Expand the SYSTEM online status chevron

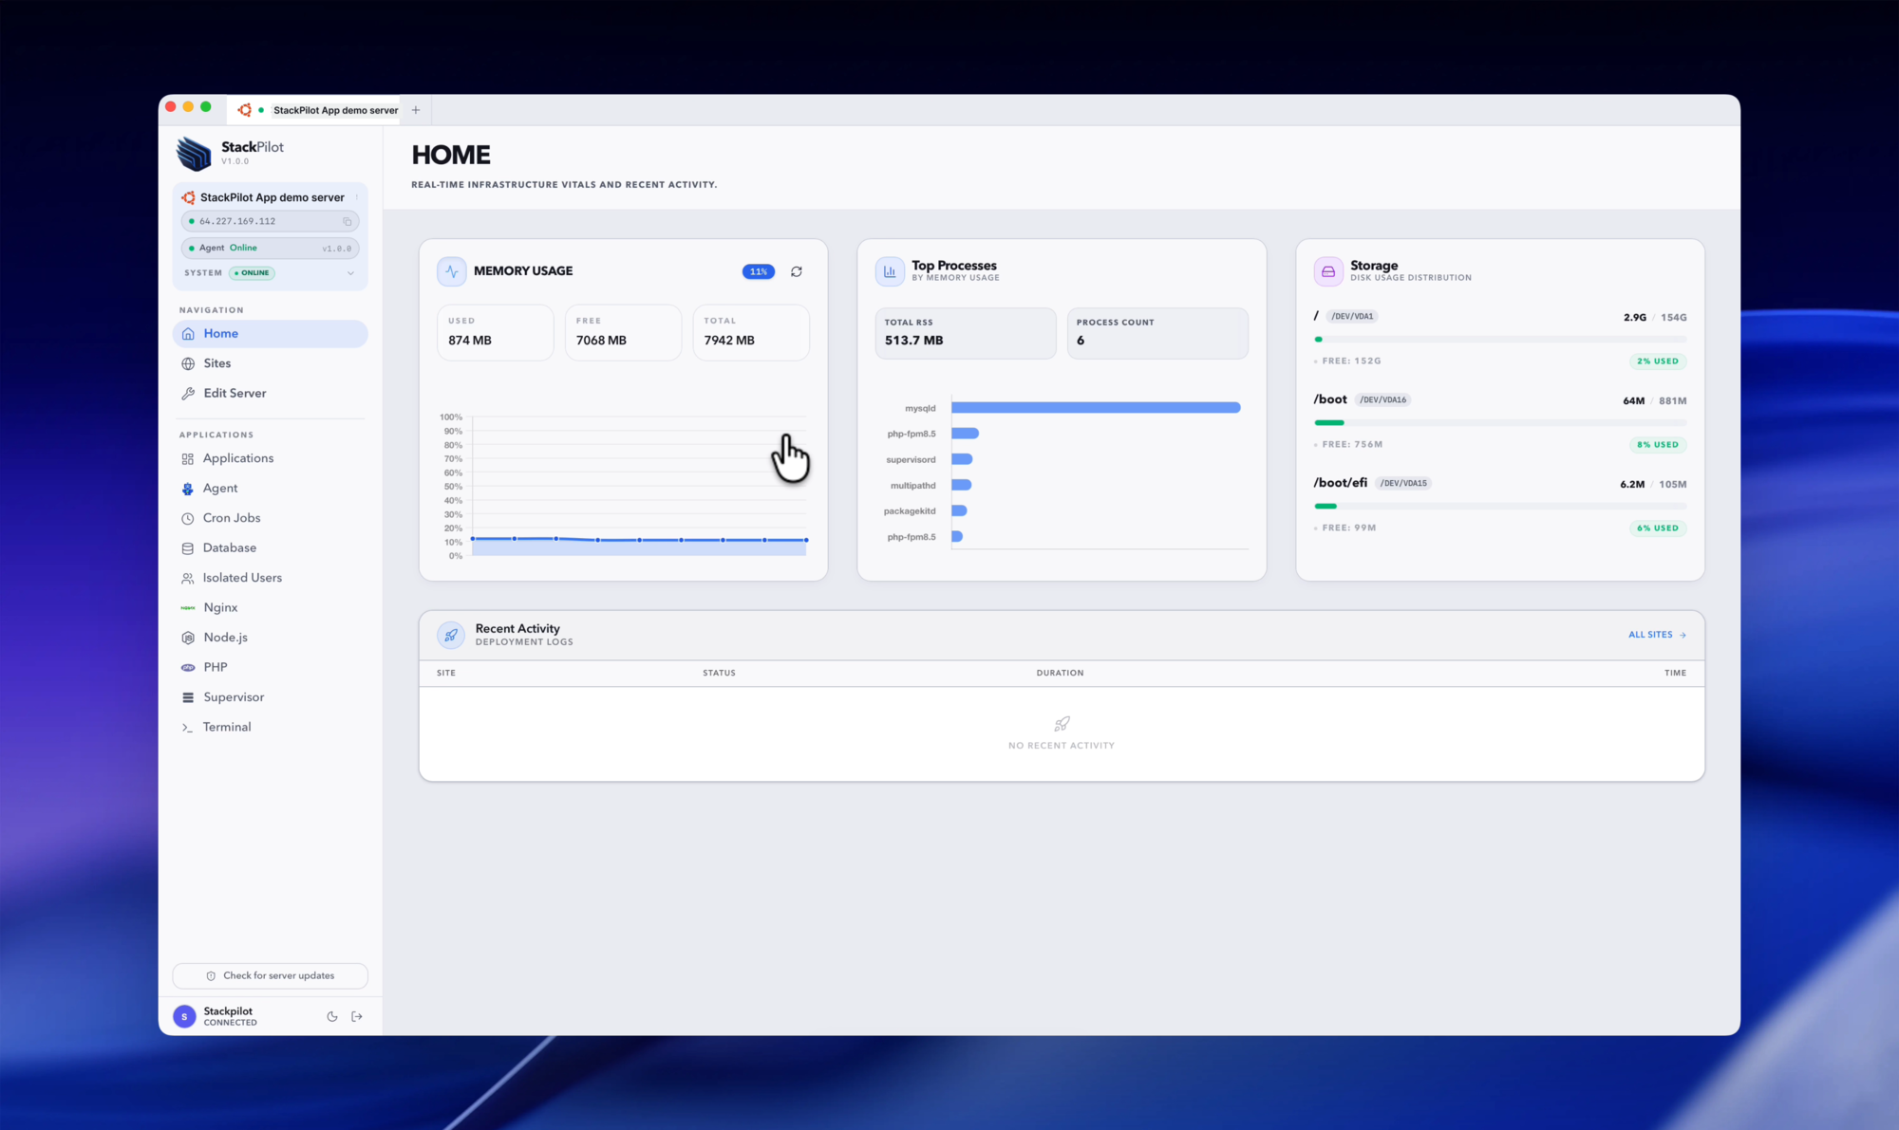tap(350, 273)
